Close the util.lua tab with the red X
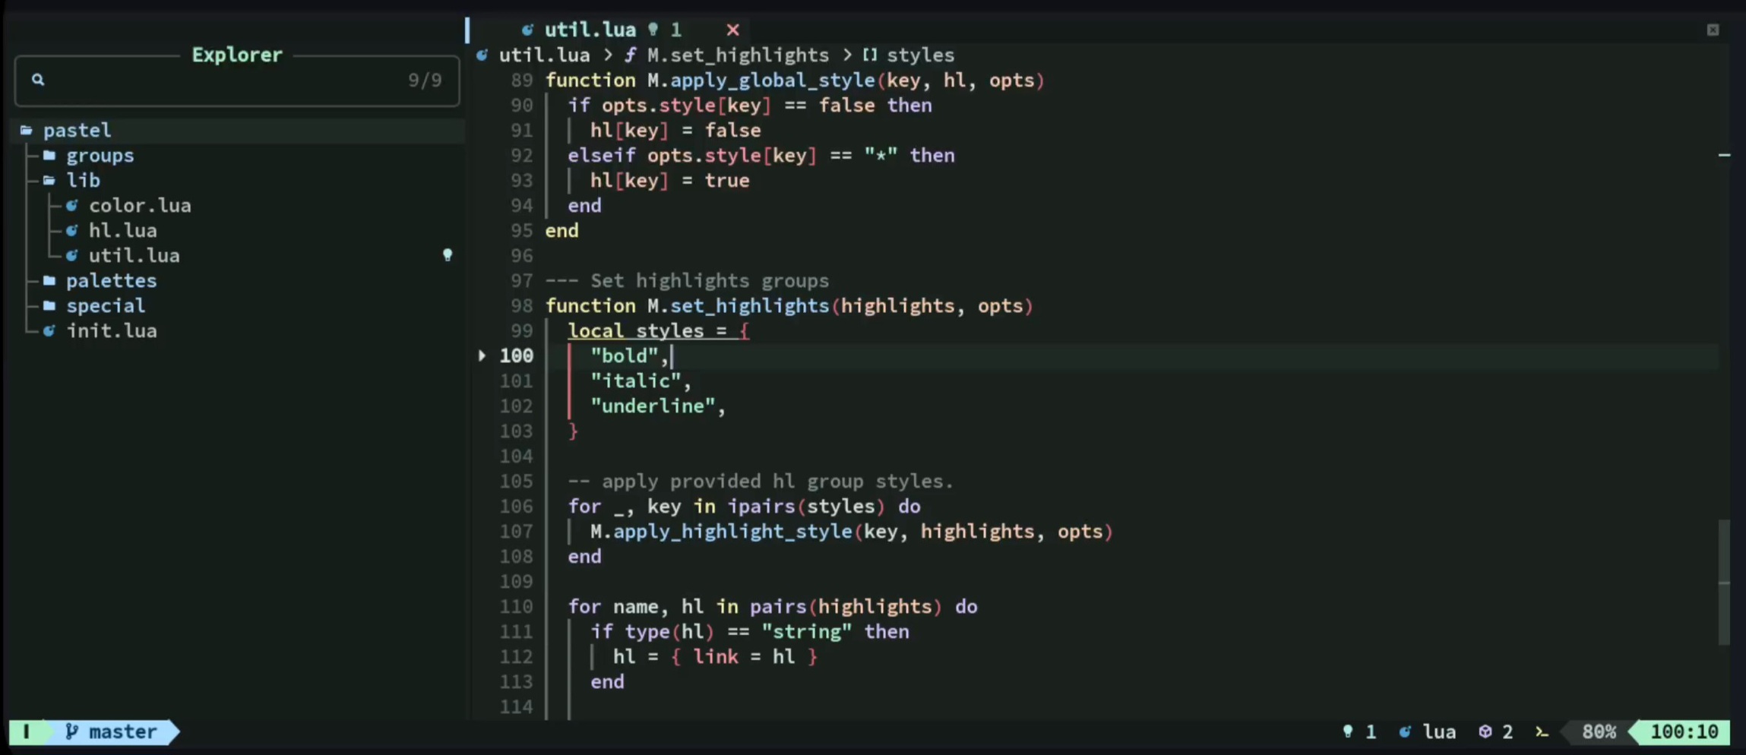This screenshot has width=1746, height=755. [732, 30]
